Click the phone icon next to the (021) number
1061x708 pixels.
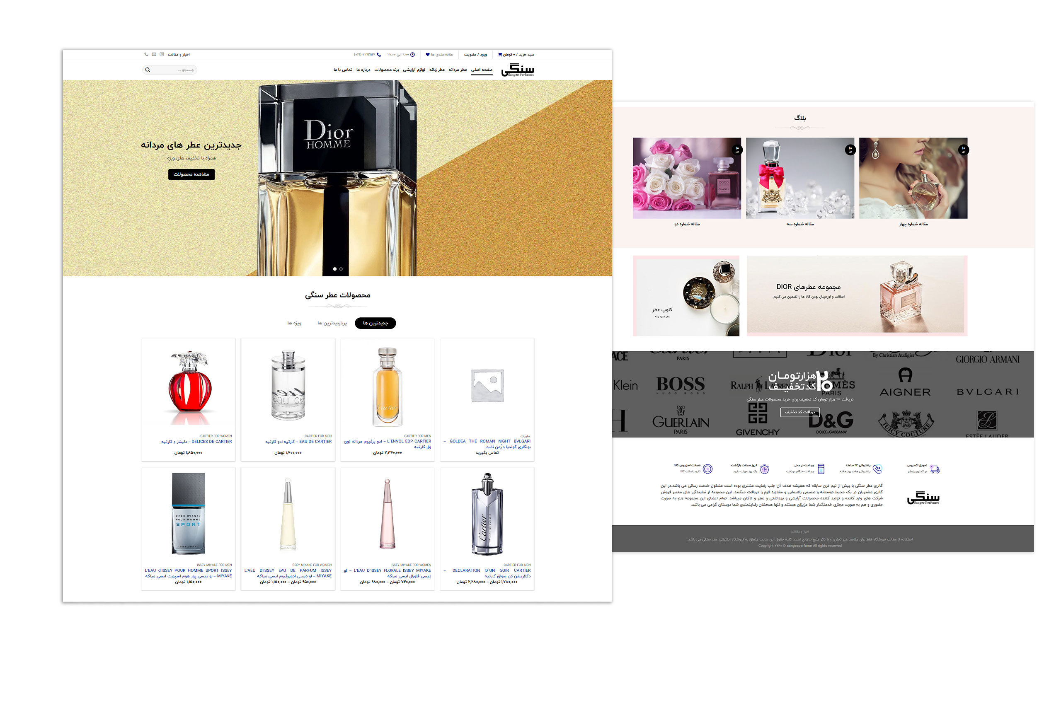pos(379,55)
